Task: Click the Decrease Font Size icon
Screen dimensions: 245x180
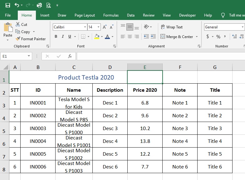Action: [x=111, y=27]
